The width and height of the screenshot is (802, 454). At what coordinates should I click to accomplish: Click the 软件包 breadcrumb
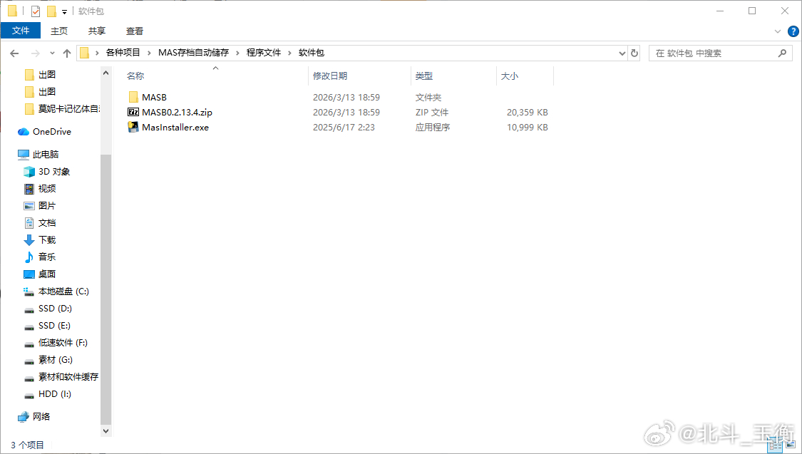311,53
